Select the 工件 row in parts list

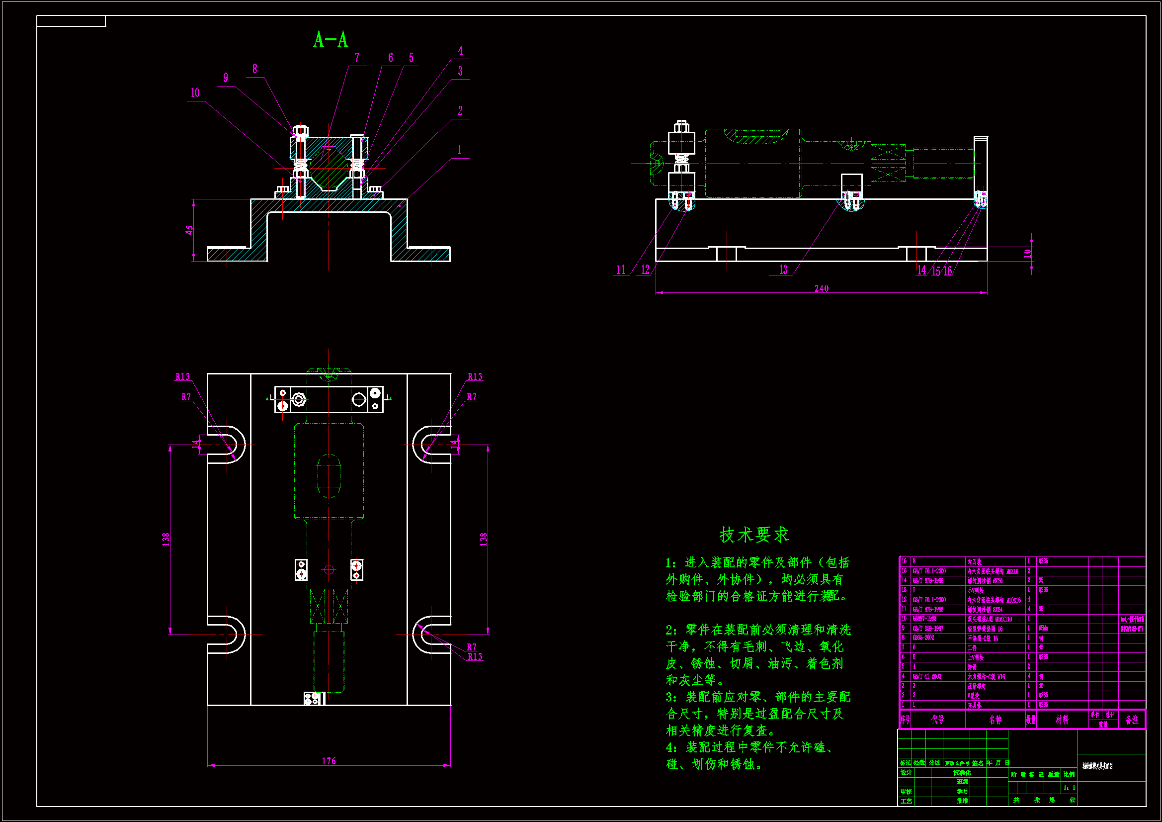972,648
